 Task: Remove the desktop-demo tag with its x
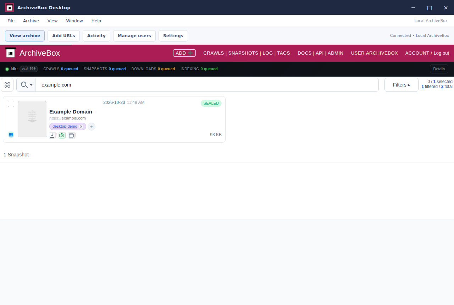tap(81, 127)
